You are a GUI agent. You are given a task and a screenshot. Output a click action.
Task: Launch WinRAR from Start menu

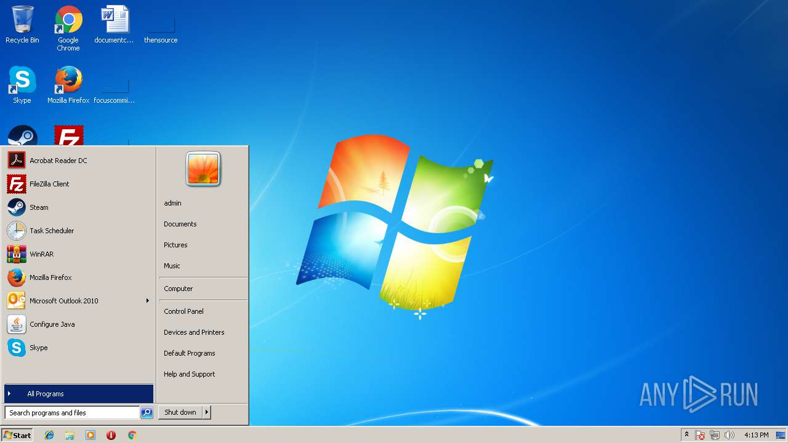click(78, 254)
